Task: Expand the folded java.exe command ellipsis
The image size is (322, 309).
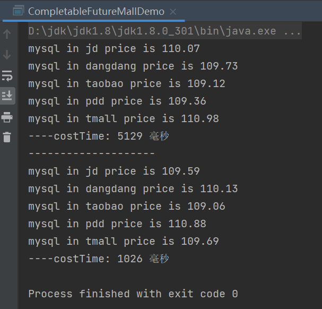Action: coord(292,31)
